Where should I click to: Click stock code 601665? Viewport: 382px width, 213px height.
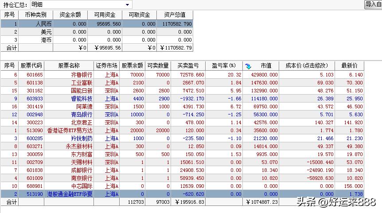[x=35, y=75]
